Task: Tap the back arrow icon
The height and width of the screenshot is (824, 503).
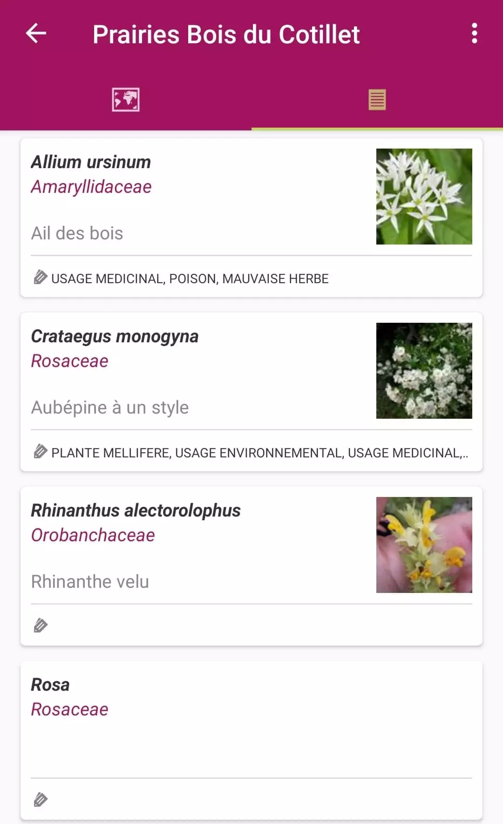Action: (x=36, y=34)
